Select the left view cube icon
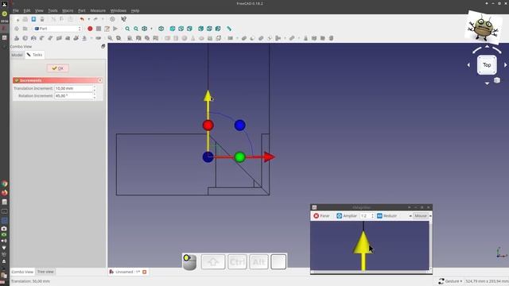 [x=218, y=29]
